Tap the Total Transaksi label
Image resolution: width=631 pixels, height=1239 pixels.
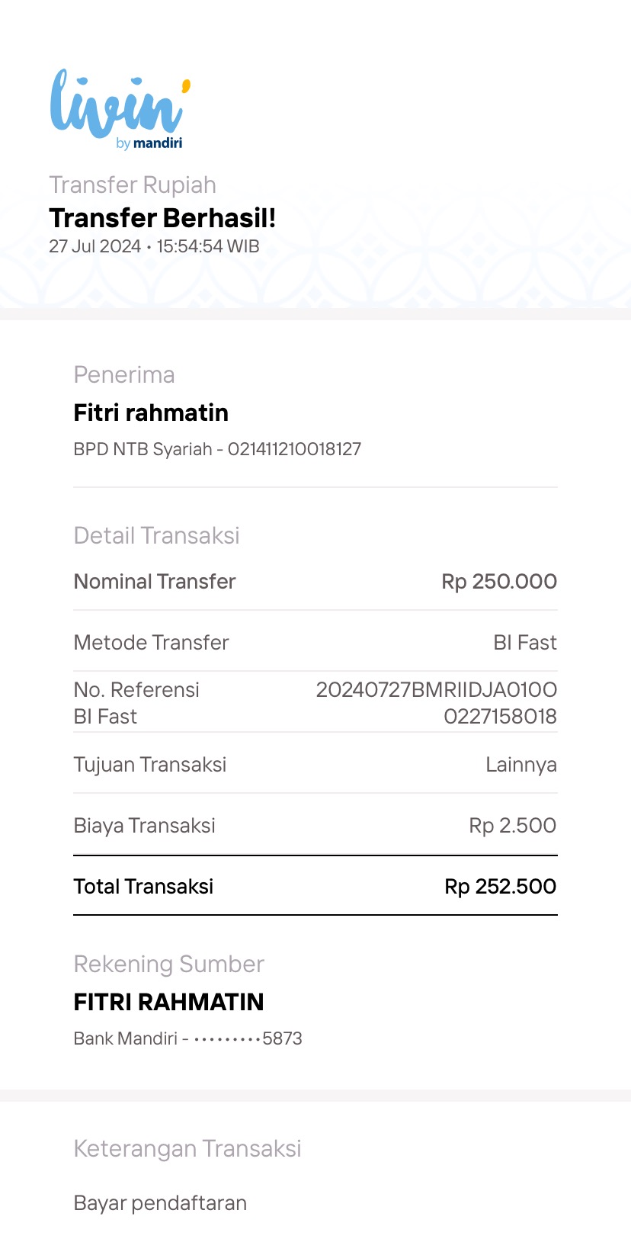click(143, 887)
